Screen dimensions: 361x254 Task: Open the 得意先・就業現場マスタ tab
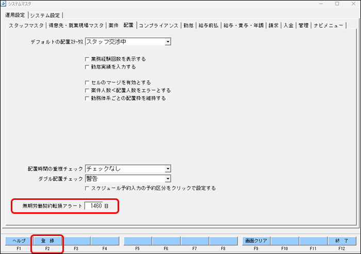click(x=76, y=25)
